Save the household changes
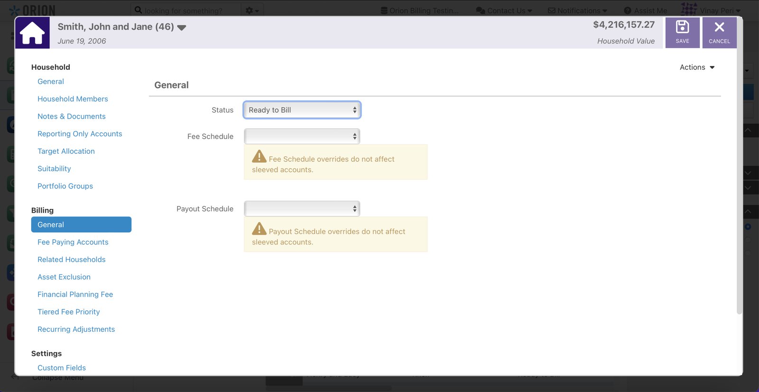This screenshot has height=392, width=759. pyautogui.click(x=682, y=32)
